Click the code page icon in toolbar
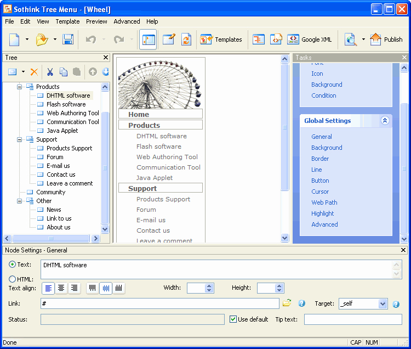The image size is (411, 349). 276,40
